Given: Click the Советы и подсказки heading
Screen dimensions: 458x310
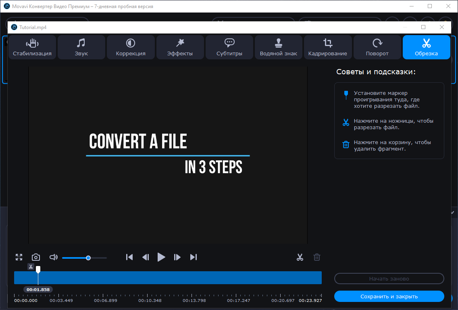Looking at the screenshot, I should 376,72.
